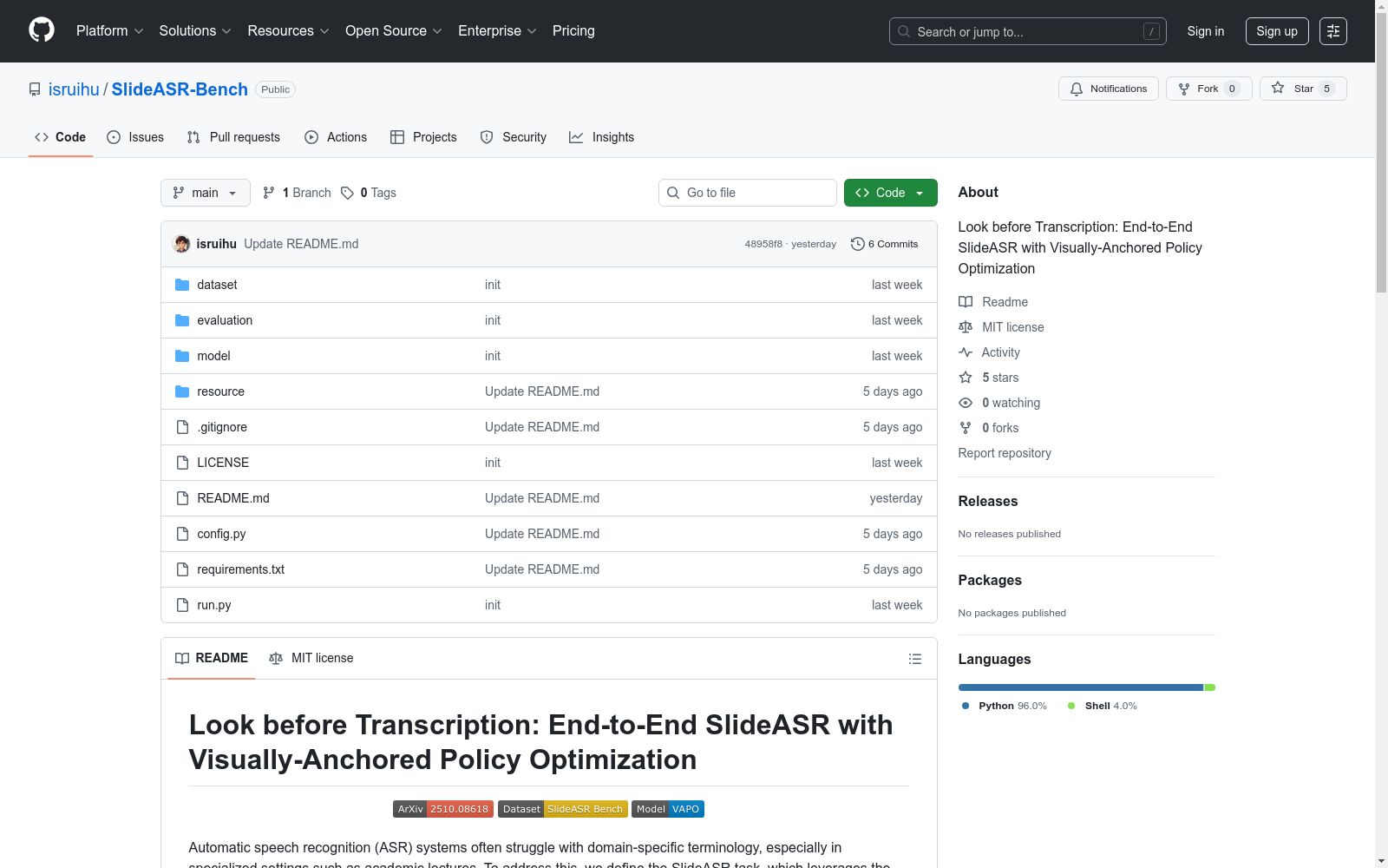Click the bell icon in Notifications
The height and width of the screenshot is (868, 1388).
coord(1077,89)
